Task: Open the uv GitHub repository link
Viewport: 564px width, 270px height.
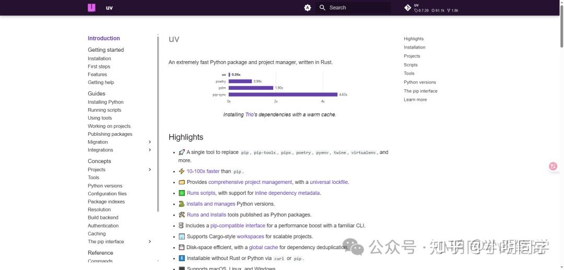Action: (431, 8)
